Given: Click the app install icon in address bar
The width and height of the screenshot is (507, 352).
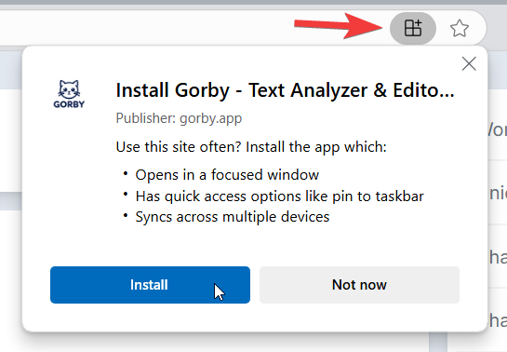Looking at the screenshot, I should tap(413, 28).
